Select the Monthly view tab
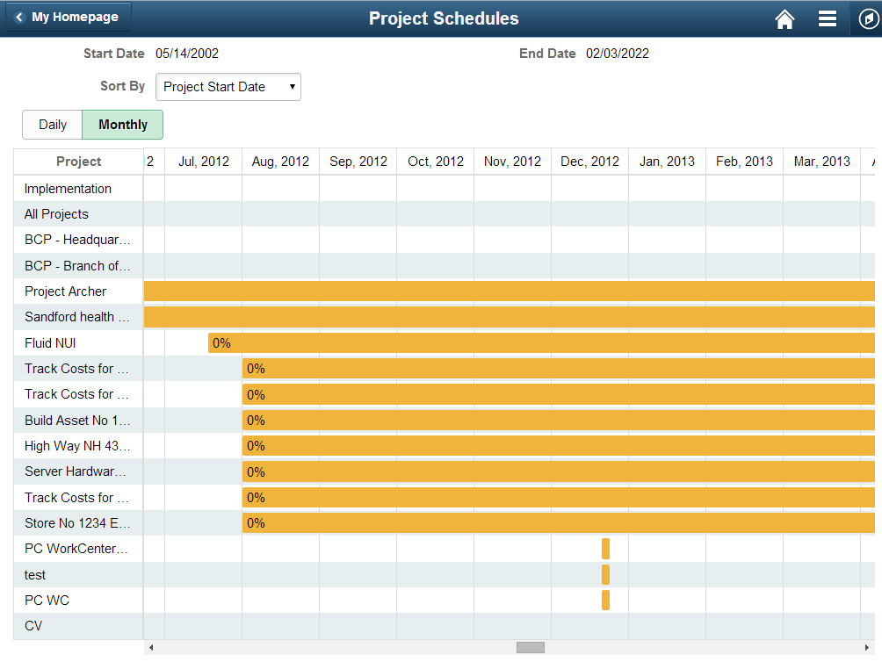This screenshot has height=662, width=882. point(122,125)
